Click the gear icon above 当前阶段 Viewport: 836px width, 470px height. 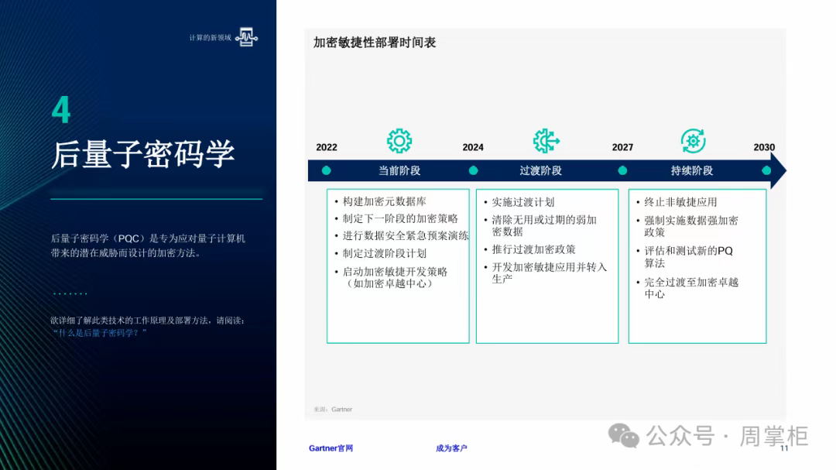(x=399, y=141)
